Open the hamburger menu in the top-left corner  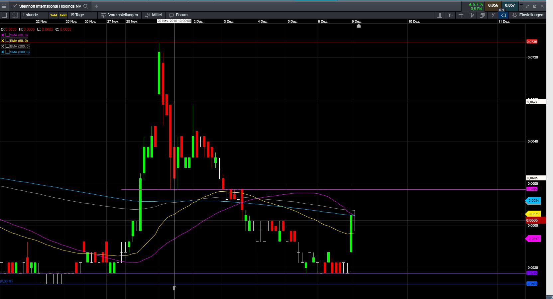[x=4, y=6]
